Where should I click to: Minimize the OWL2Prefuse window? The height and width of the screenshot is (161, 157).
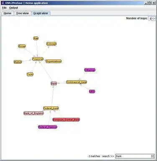[x=146, y=3]
